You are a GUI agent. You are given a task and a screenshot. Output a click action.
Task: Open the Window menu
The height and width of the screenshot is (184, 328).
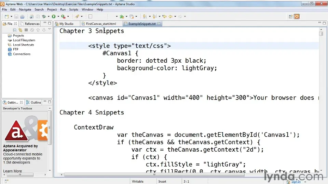click(x=87, y=10)
